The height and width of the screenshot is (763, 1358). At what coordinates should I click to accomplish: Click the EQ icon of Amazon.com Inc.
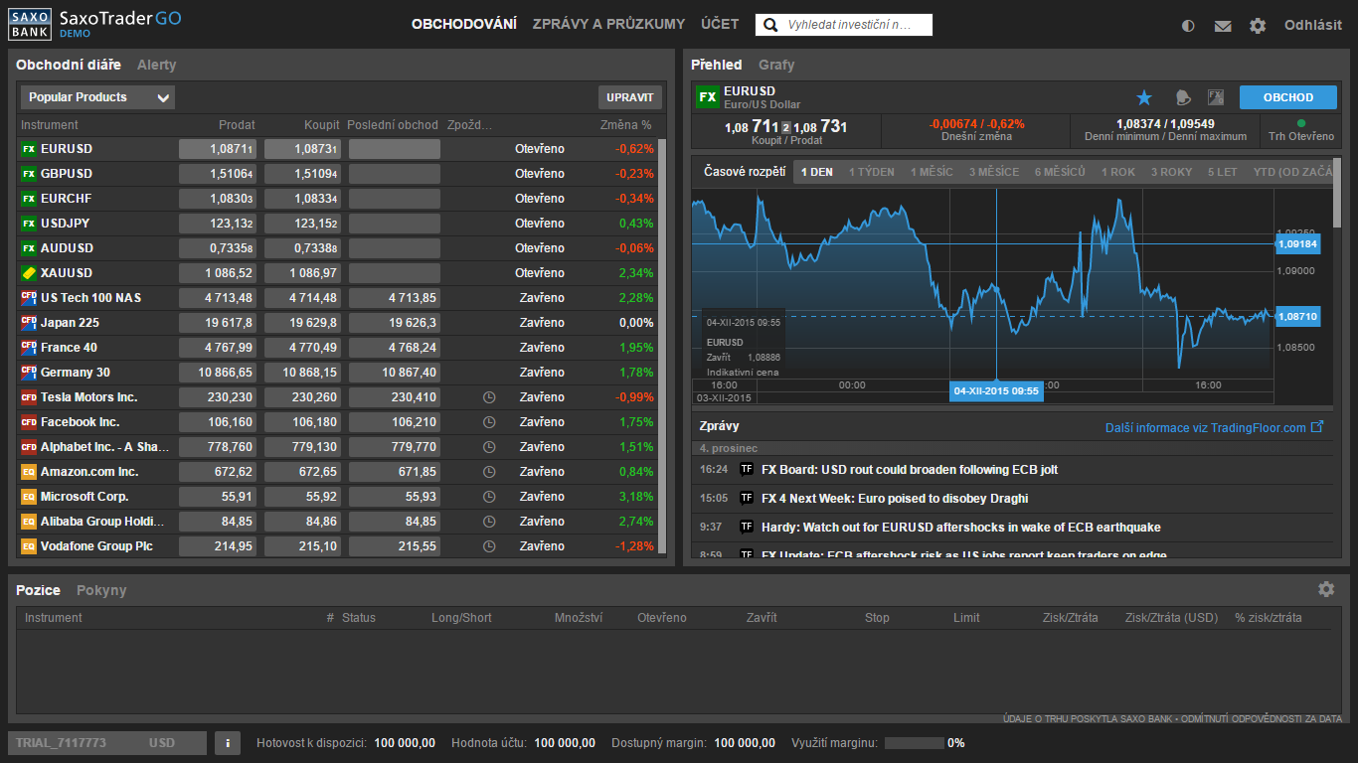28,472
